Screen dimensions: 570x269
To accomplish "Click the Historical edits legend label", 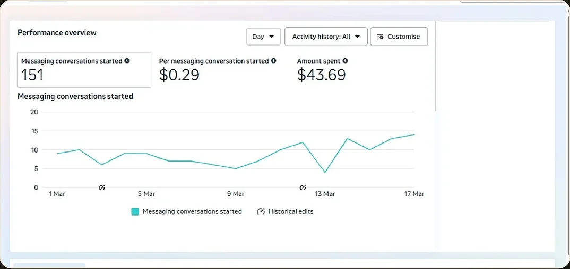I will click(x=291, y=212).
